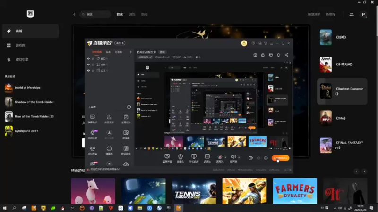Add a new source with the plus icon
Screen dimensions: 378x212
[x=131, y=52]
